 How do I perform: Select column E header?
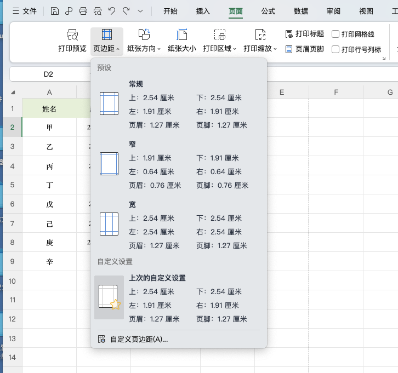coord(282,93)
